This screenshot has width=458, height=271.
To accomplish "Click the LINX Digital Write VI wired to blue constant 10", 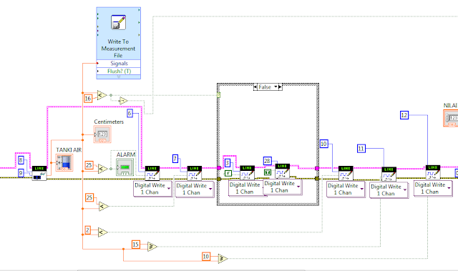I will pos(346,173).
